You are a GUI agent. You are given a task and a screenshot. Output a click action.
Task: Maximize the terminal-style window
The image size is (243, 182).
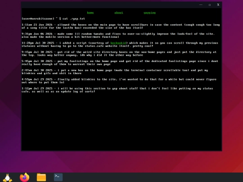coord(210,5)
